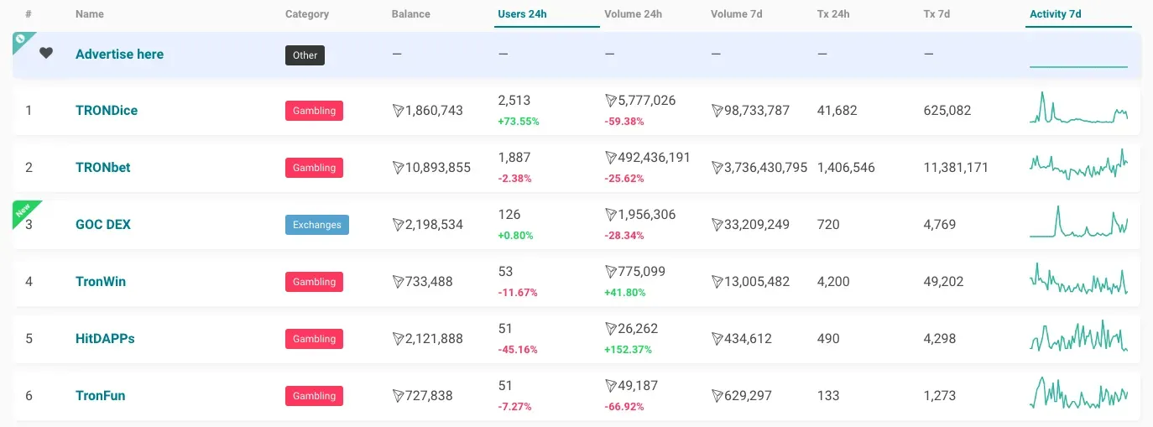Viewport: 1153px width, 427px height.
Task: Click the Gambling tag on the TronFun row
Action: point(314,396)
